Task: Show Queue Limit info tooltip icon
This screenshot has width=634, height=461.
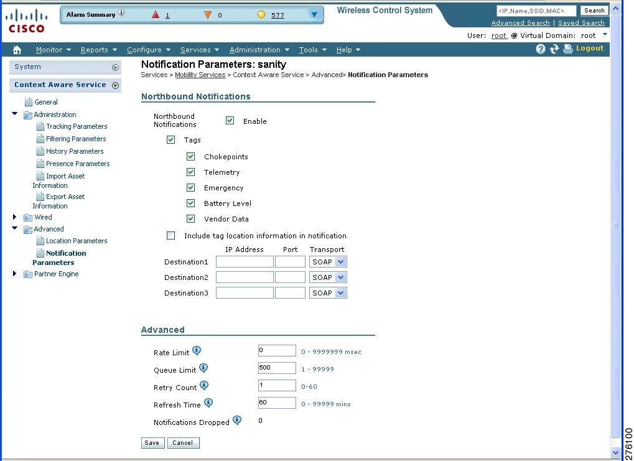Action: 203,368
